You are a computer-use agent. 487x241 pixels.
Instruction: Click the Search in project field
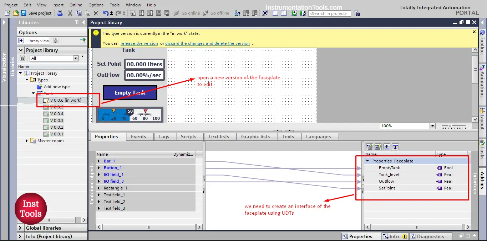[x=330, y=14]
